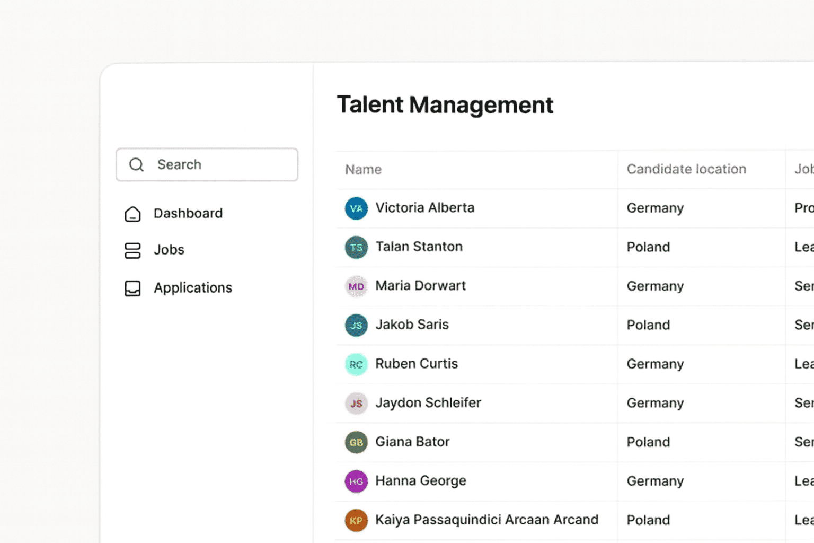The width and height of the screenshot is (814, 543).
Task: Click Victoria Alberta's VA avatar
Action: 356,208
